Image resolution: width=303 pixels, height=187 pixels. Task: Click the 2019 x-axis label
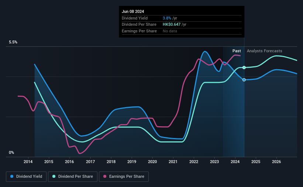coord(132,162)
